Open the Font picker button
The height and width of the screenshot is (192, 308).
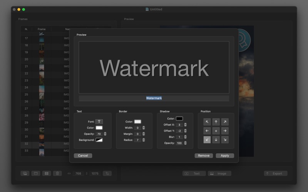(99, 121)
